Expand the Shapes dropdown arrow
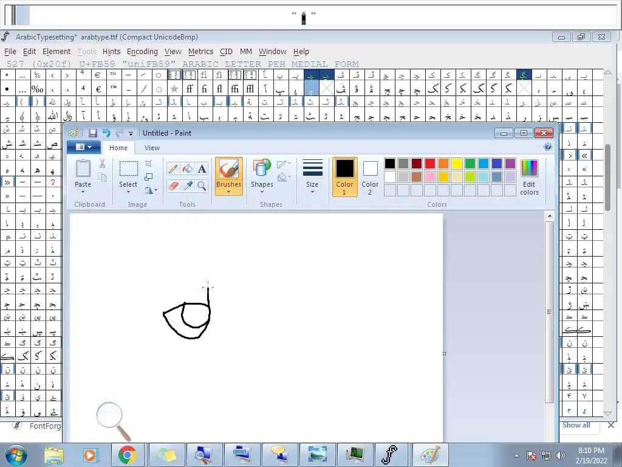Viewport: 622px width, 467px height. click(x=262, y=192)
